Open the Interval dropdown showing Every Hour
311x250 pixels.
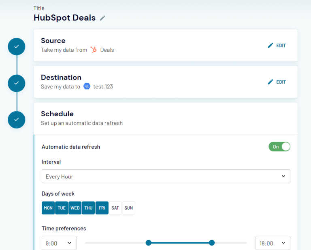click(166, 176)
